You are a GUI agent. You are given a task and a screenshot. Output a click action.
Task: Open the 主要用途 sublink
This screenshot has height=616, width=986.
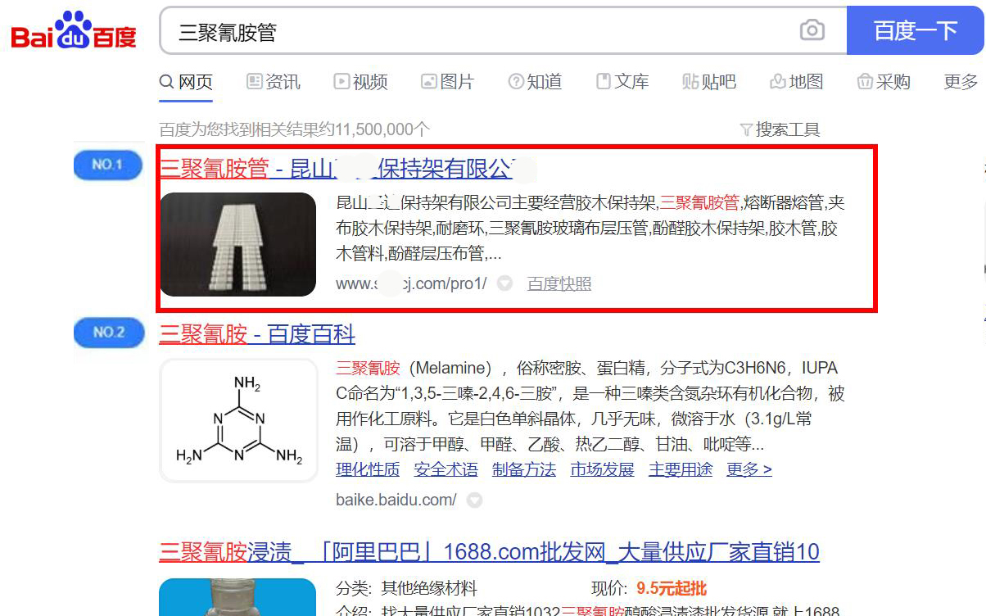681,469
